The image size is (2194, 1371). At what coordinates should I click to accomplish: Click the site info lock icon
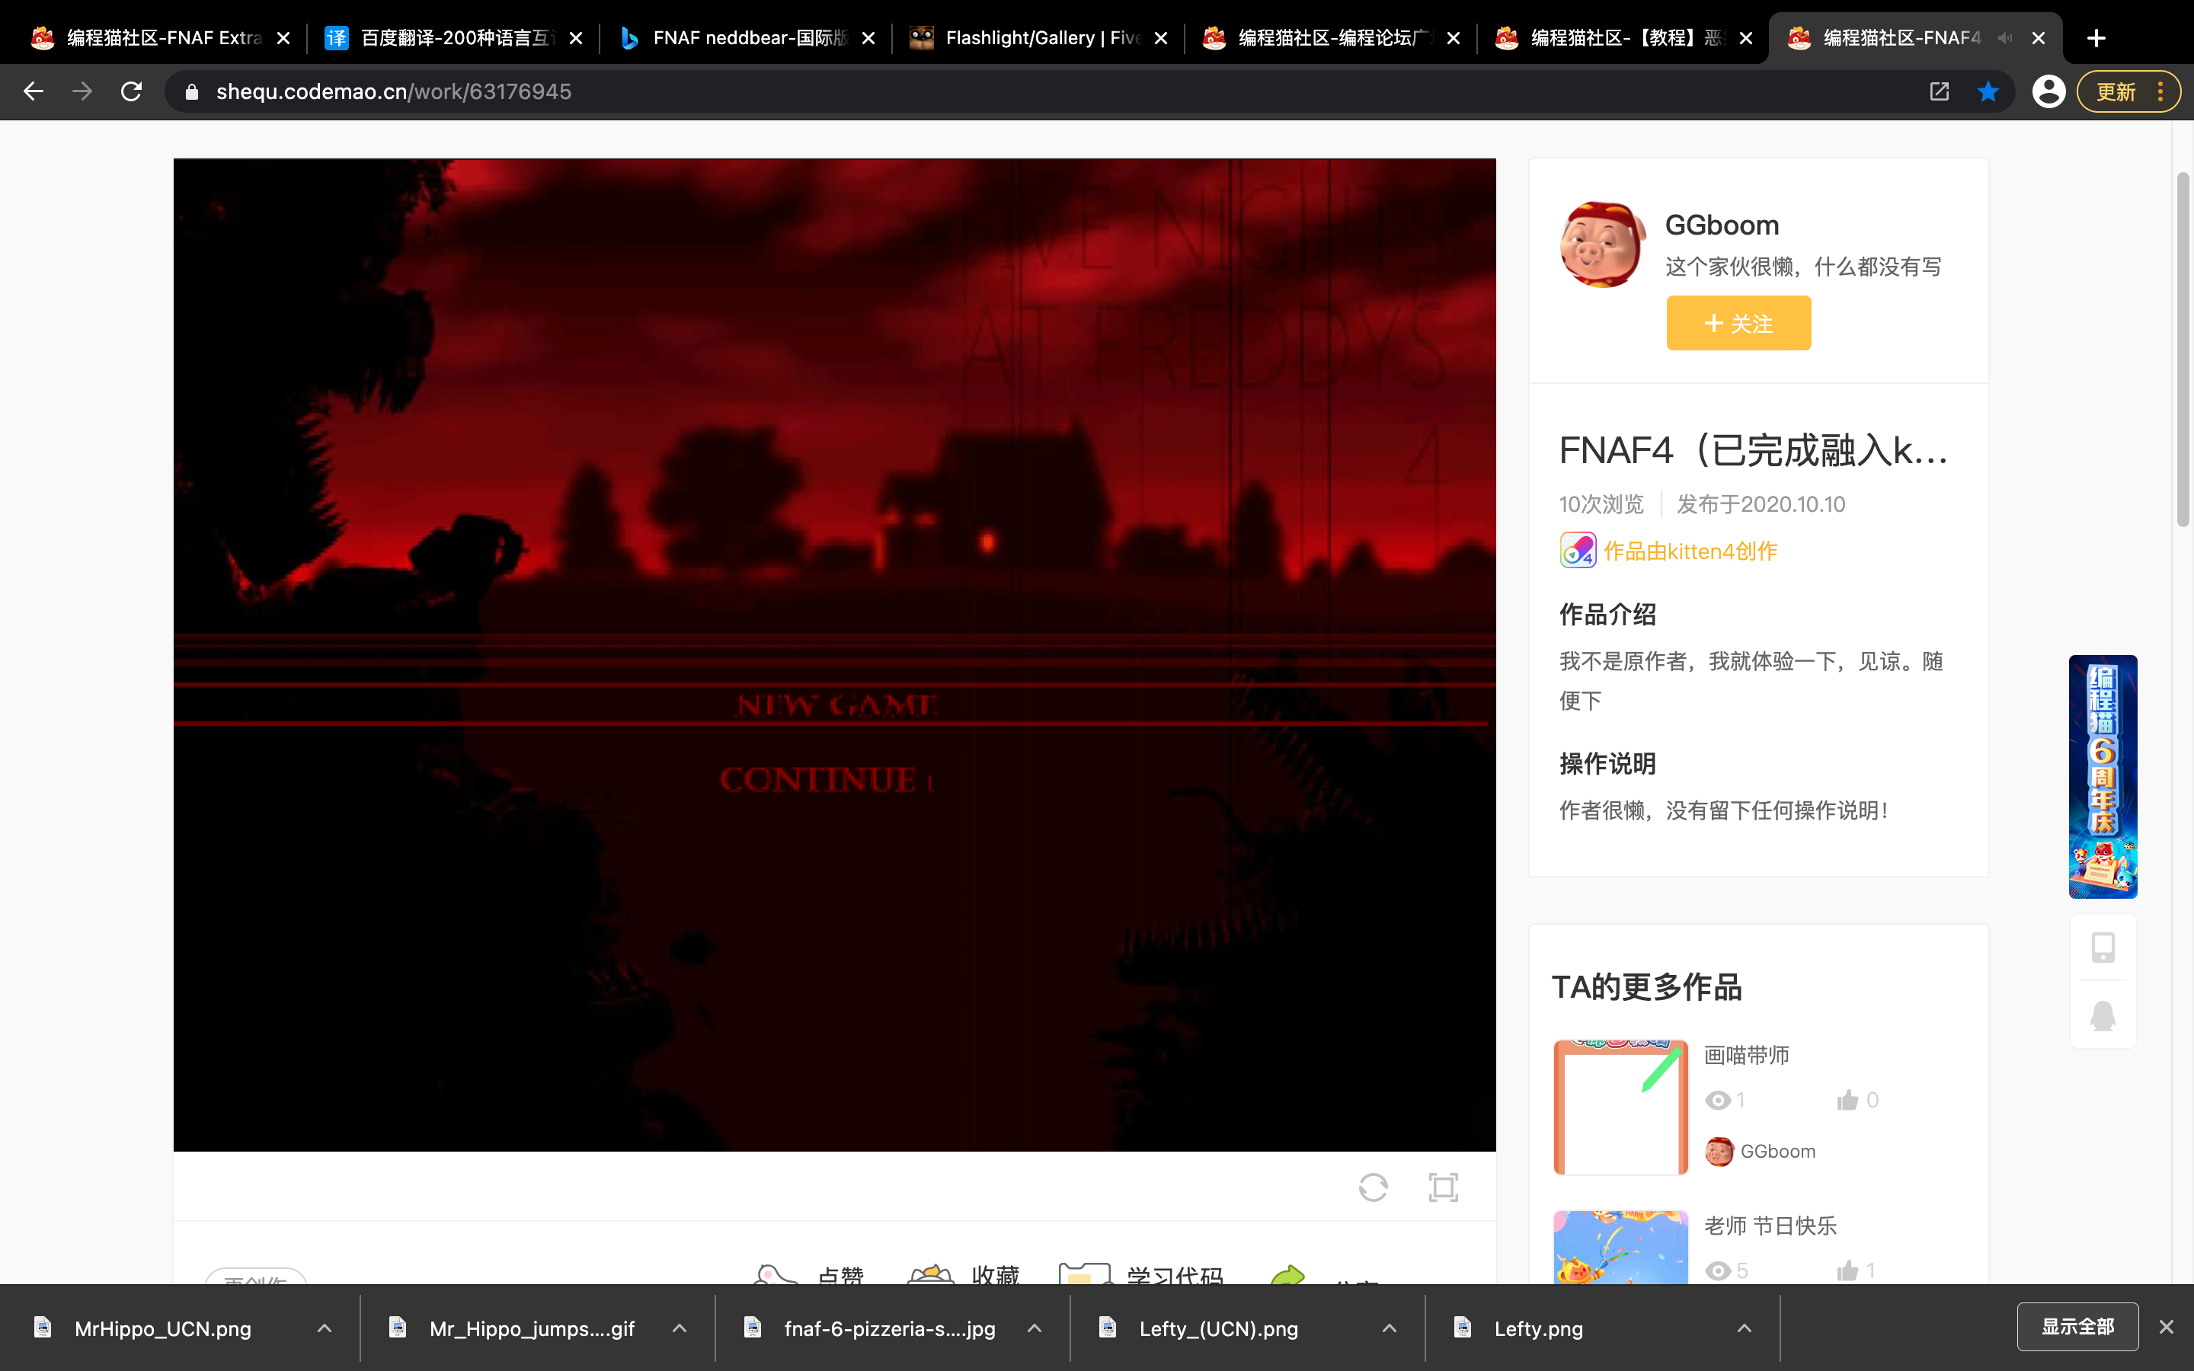coord(191,91)
